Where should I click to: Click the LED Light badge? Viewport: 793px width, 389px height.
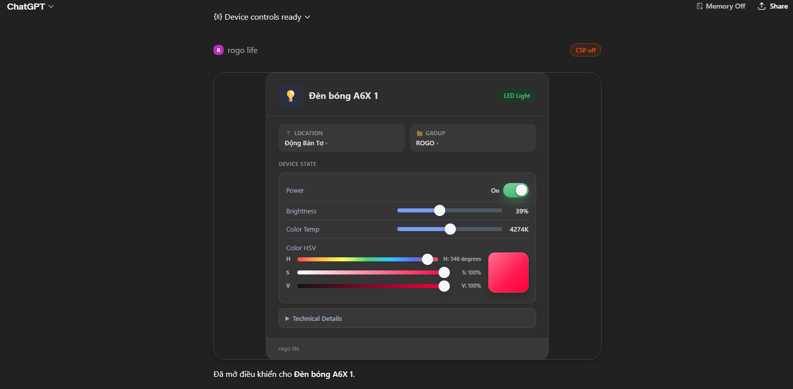(517, 96)
